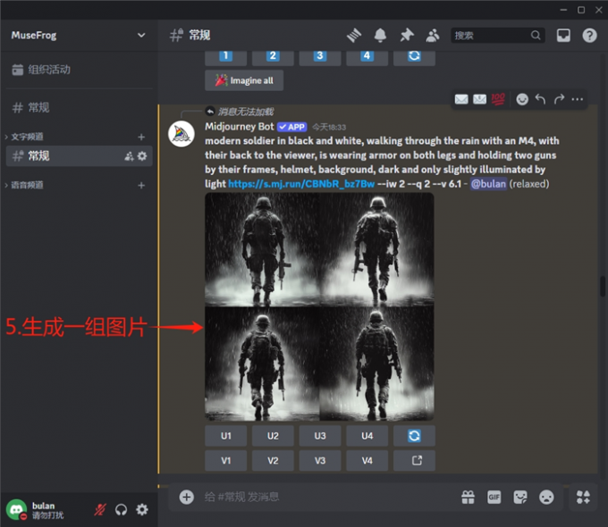Open edit channel gear on 常规
This screenshot has height=527, width=608.
pos(142,156)
